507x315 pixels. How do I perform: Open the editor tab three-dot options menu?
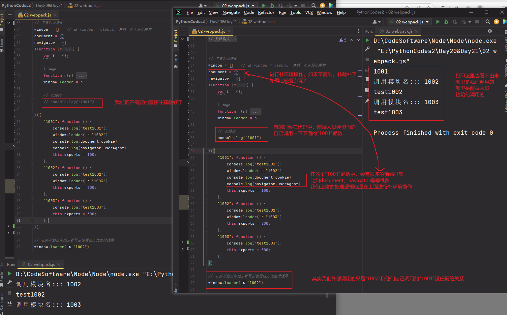[x=358, y=31]
